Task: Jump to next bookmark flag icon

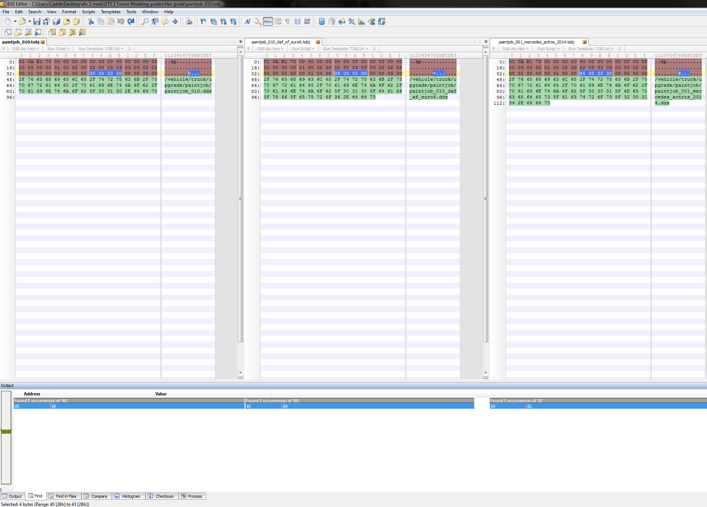Action: point(223,21)
